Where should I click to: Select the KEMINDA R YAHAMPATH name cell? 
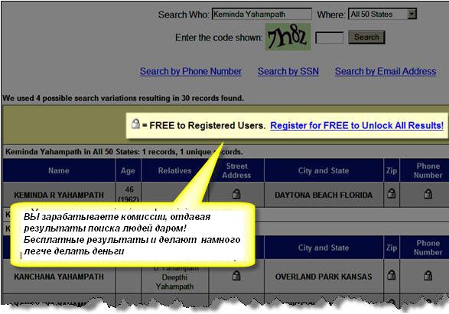pos(59,195)
